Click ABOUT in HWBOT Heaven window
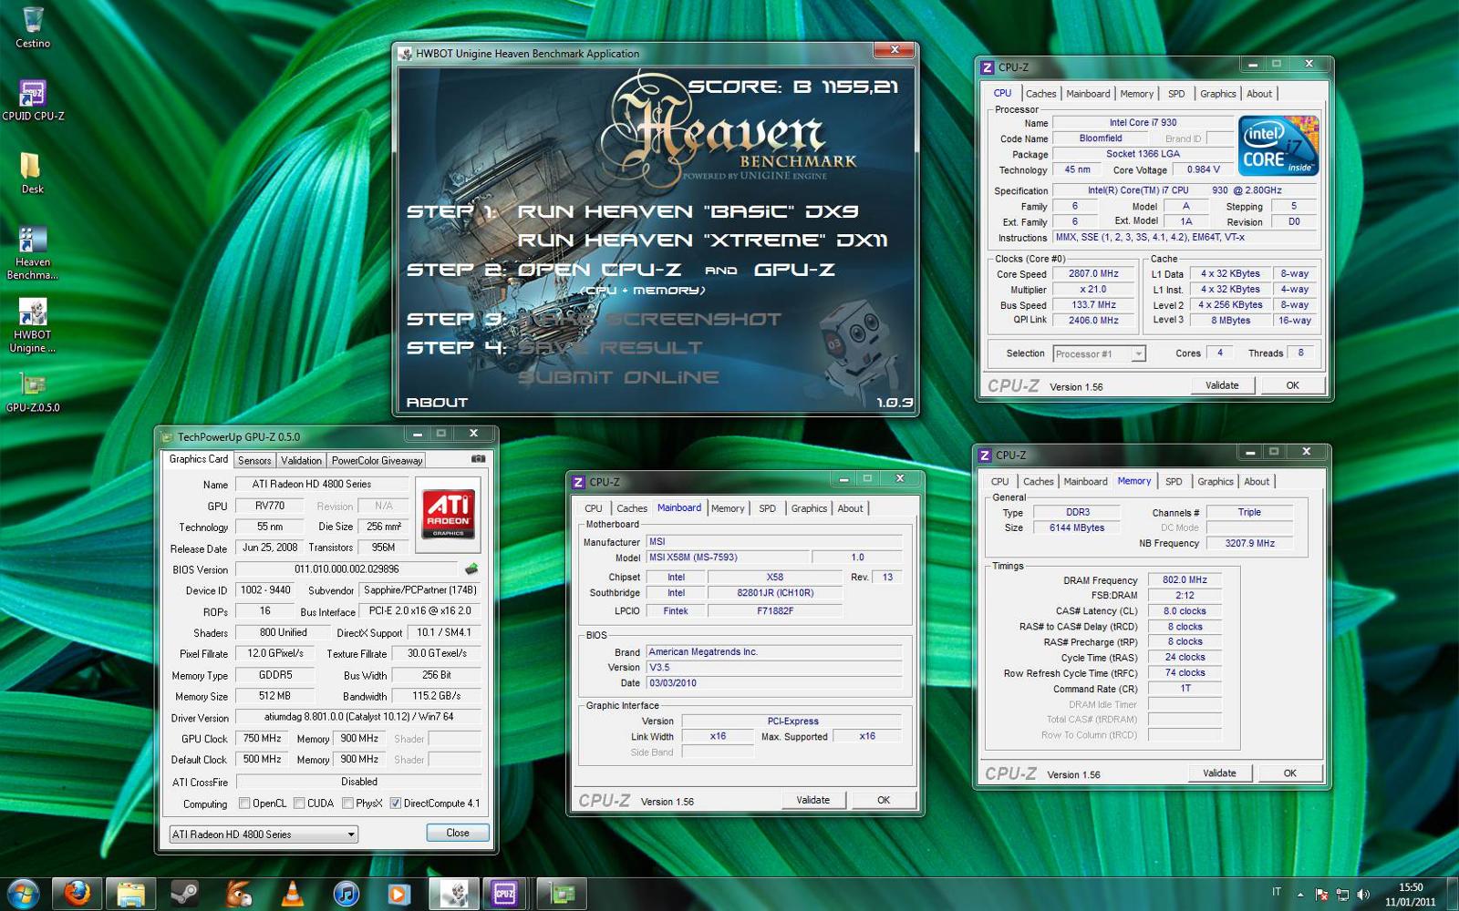 (437, 403)
